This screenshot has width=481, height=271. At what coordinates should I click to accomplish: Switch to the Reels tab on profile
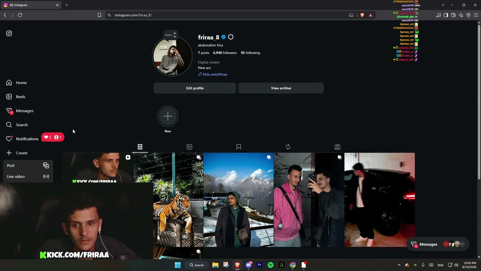[189, 147]
